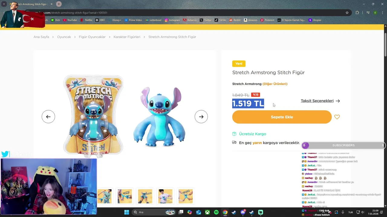Click the %18 discount badge
387x217 pixels.
pos(255,95)
